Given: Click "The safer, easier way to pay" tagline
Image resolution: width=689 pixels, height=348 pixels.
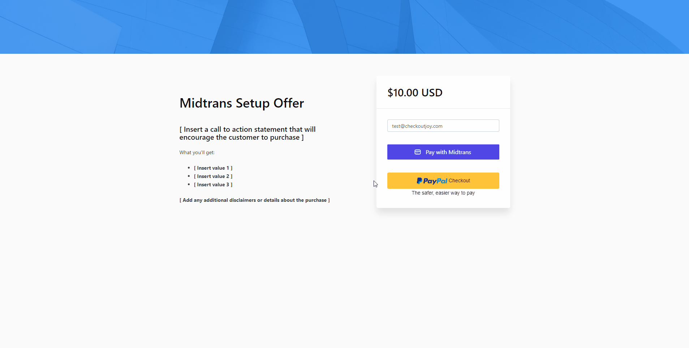Looking at the screenshot, I should coord(443,193).
